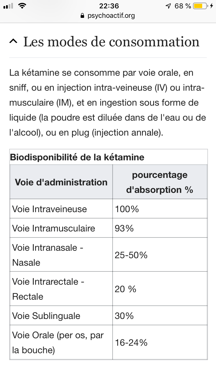Tap the psychoactif.org address bar

click(111, 16)
